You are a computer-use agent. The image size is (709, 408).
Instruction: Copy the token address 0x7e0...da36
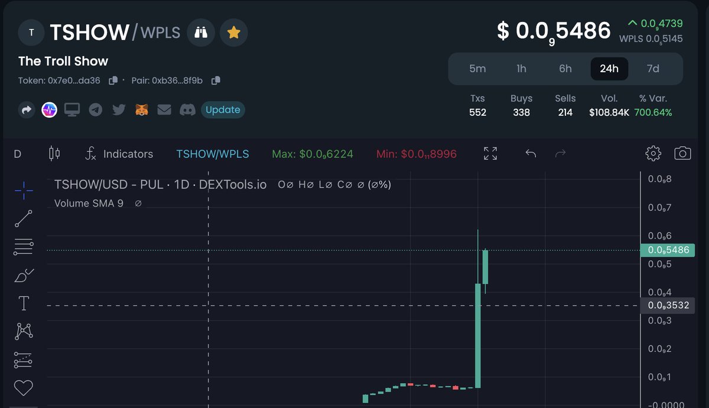click(113, 80)
